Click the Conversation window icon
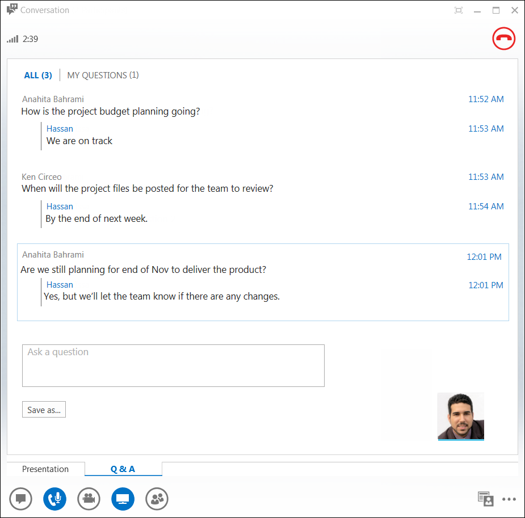 [x=12, y=9]
